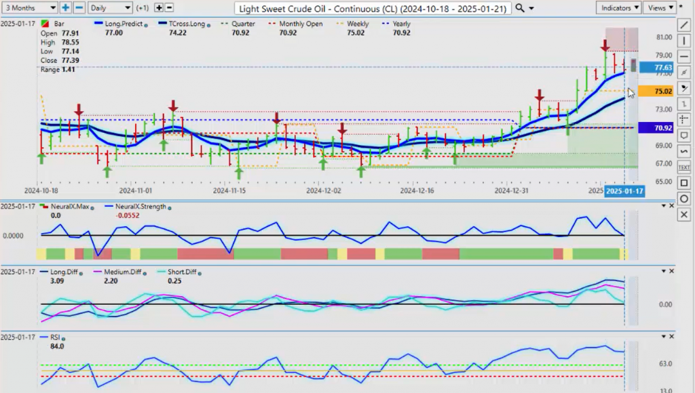Click the orange 75.02 weekly price label
The image size is (695, 393).
662,91
